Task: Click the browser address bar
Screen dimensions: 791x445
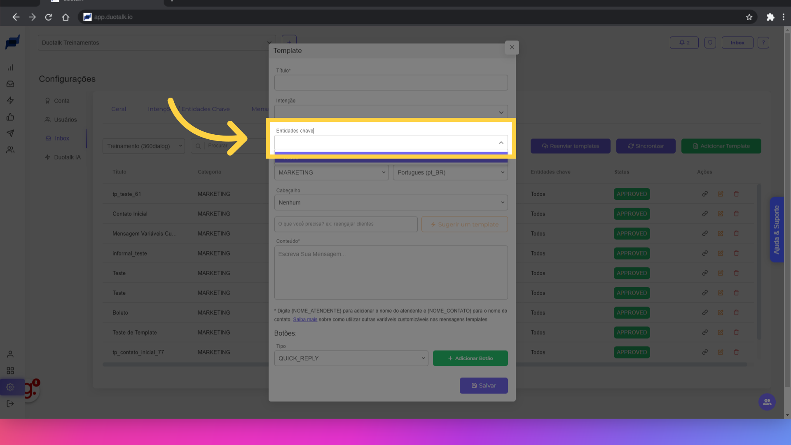Action: tap(412, 17)
